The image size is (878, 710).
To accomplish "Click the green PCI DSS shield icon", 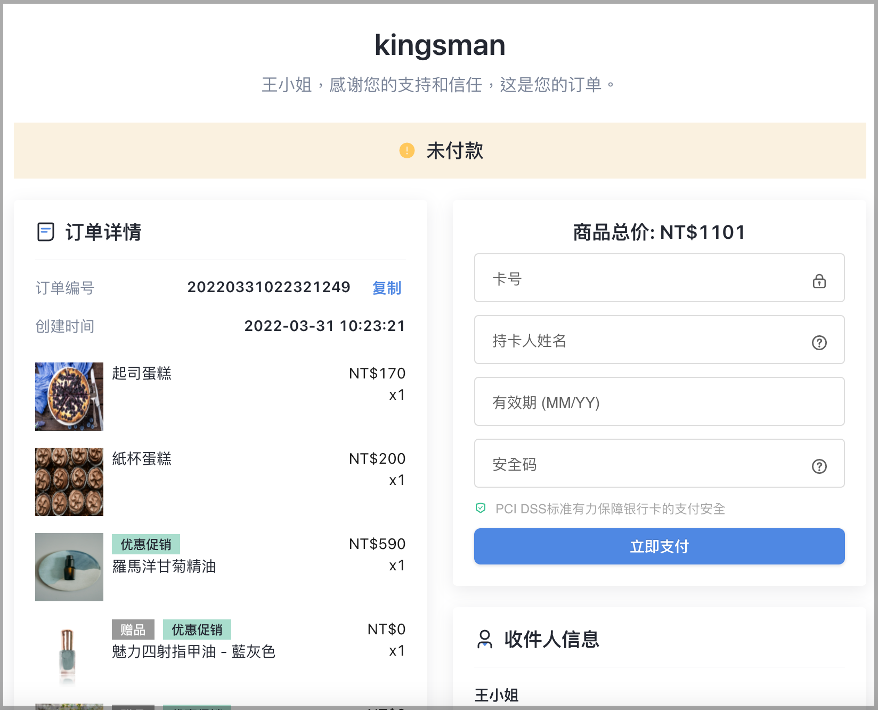I will 481,508.
